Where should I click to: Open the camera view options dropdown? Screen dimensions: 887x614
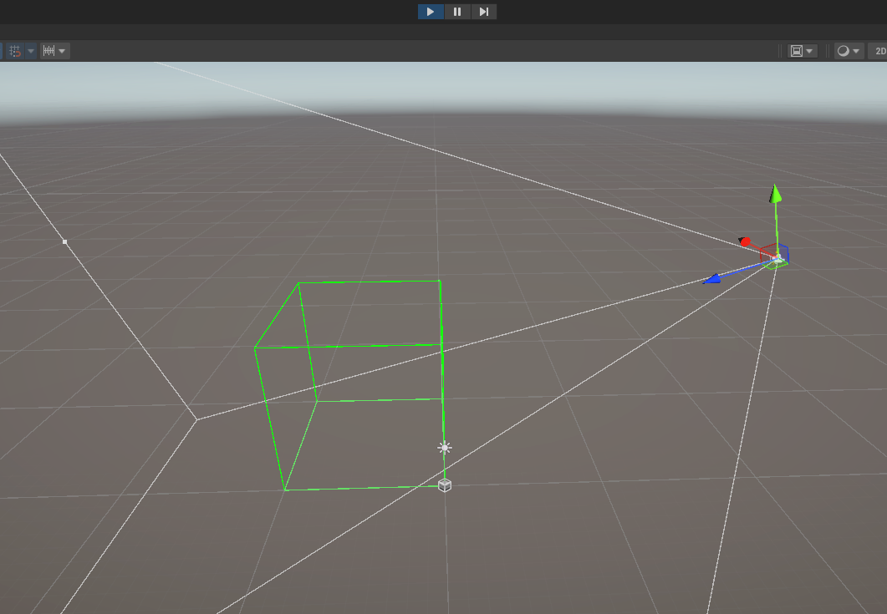(810, 51)
